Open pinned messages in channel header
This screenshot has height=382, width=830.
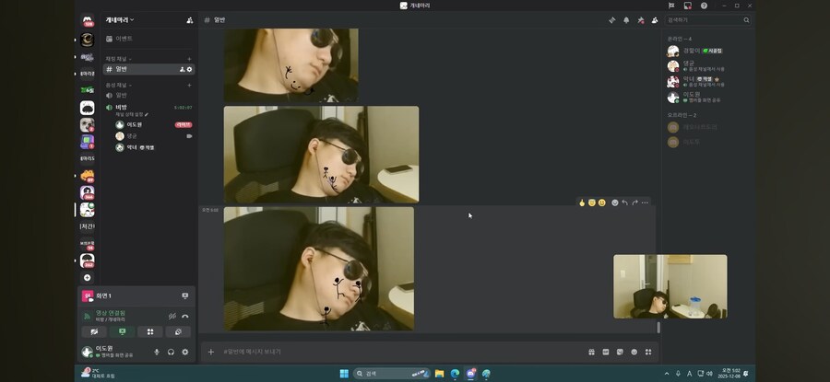(641, 20)
